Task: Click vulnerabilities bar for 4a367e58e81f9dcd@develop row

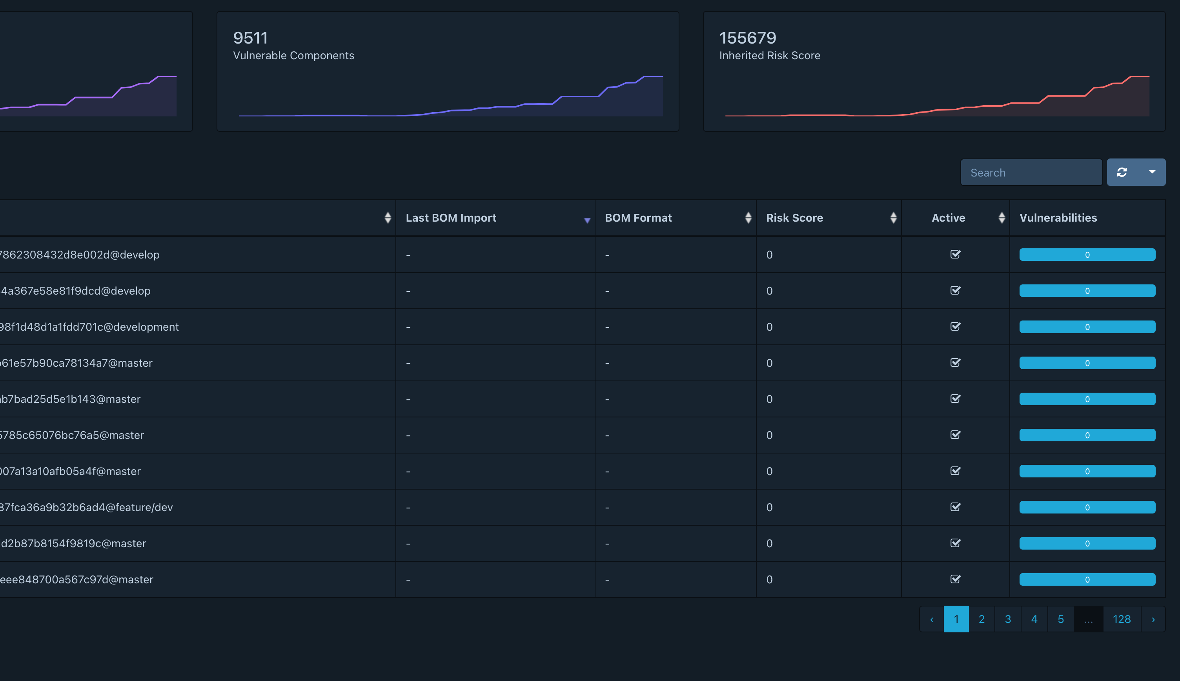Action: click(x=1087, y=291)
